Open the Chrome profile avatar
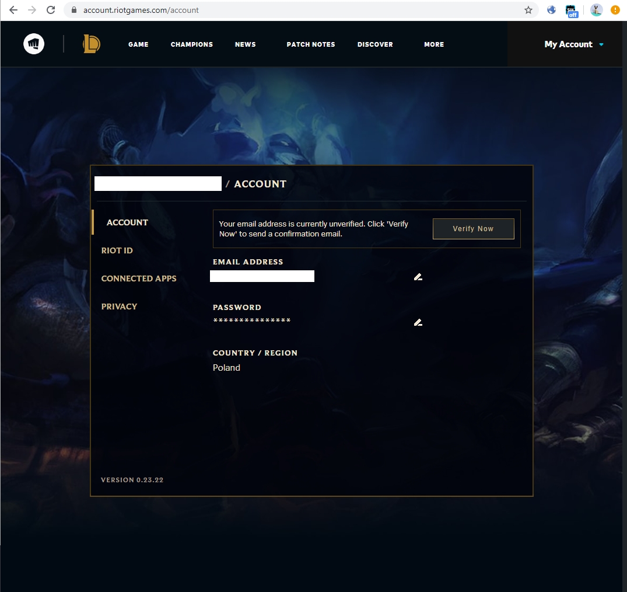This screenshot has width=627, height=592. pos(596,10)
